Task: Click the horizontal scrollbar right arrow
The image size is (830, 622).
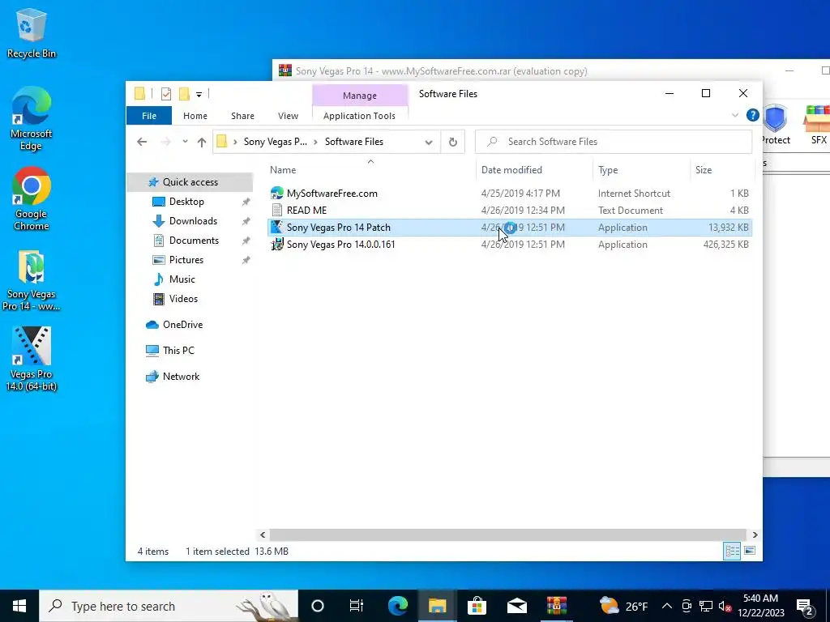Action: (x=755, y=535)
